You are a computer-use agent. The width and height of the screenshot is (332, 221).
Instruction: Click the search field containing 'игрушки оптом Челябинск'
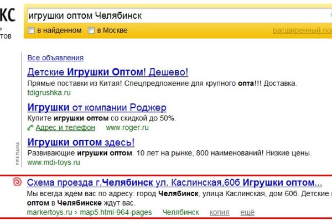(x=179, y=15)
